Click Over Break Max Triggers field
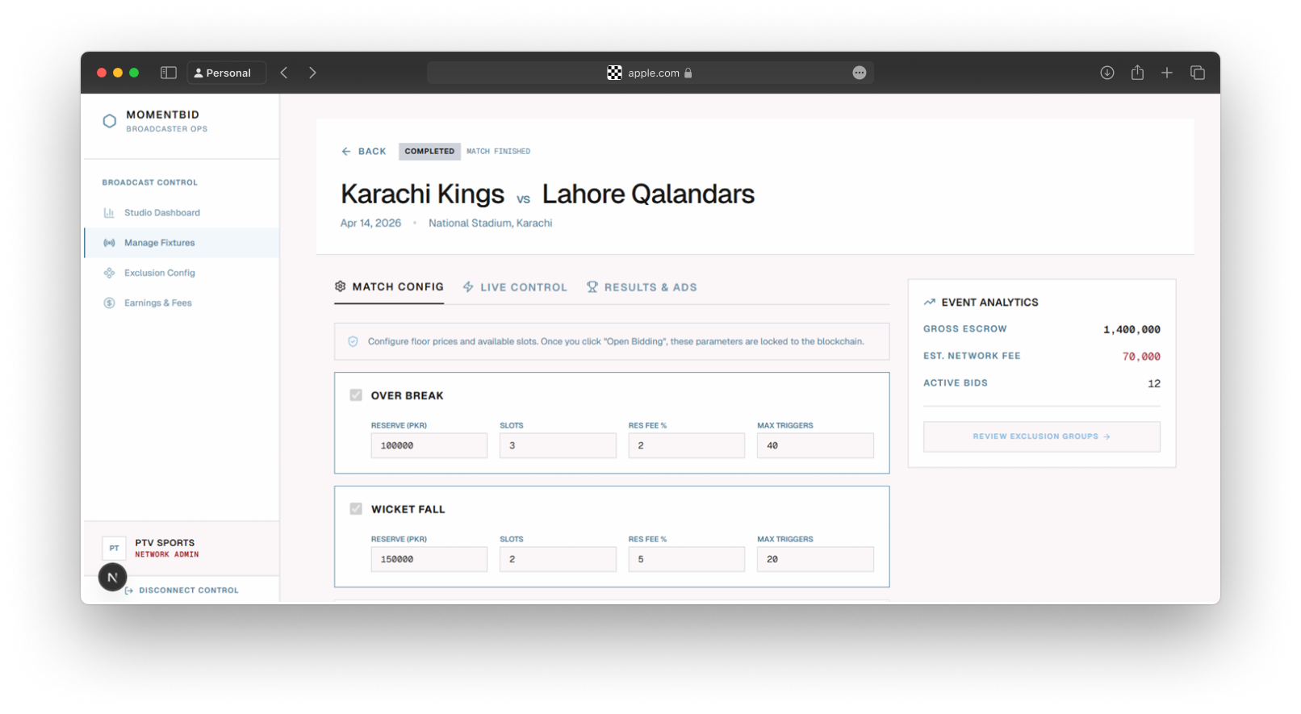1301x714 pixels. (x=815, y=445)
